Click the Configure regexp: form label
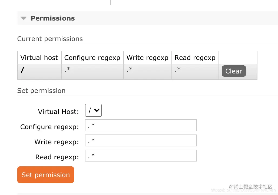This screenshot has height=195, width=278. (49, 127)
